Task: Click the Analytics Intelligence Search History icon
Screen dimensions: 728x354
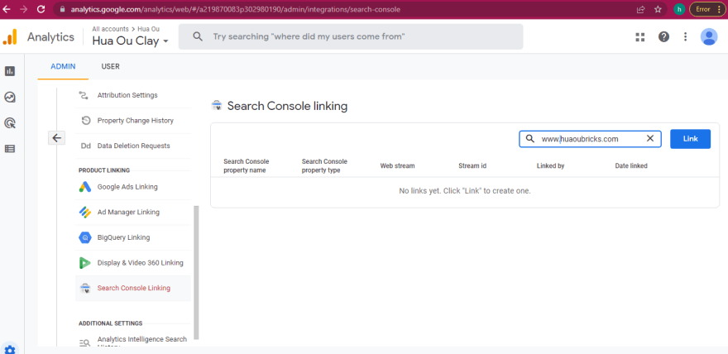Action: point(85,343)
